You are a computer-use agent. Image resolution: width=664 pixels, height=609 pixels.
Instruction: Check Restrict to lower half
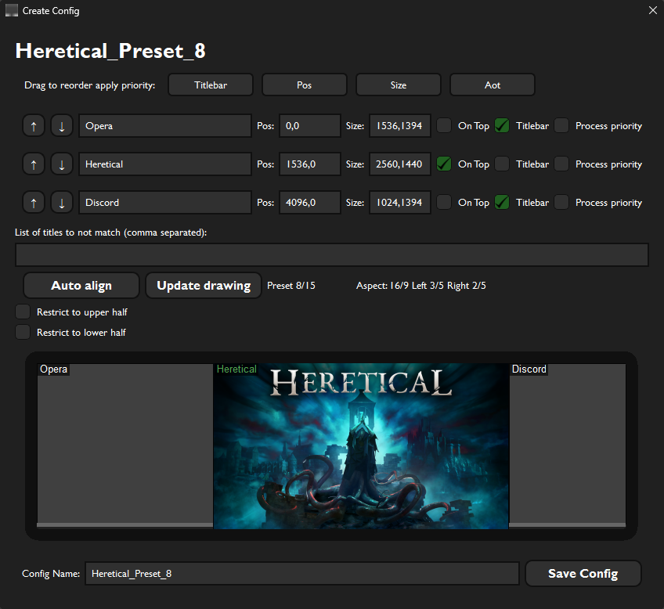23,332
